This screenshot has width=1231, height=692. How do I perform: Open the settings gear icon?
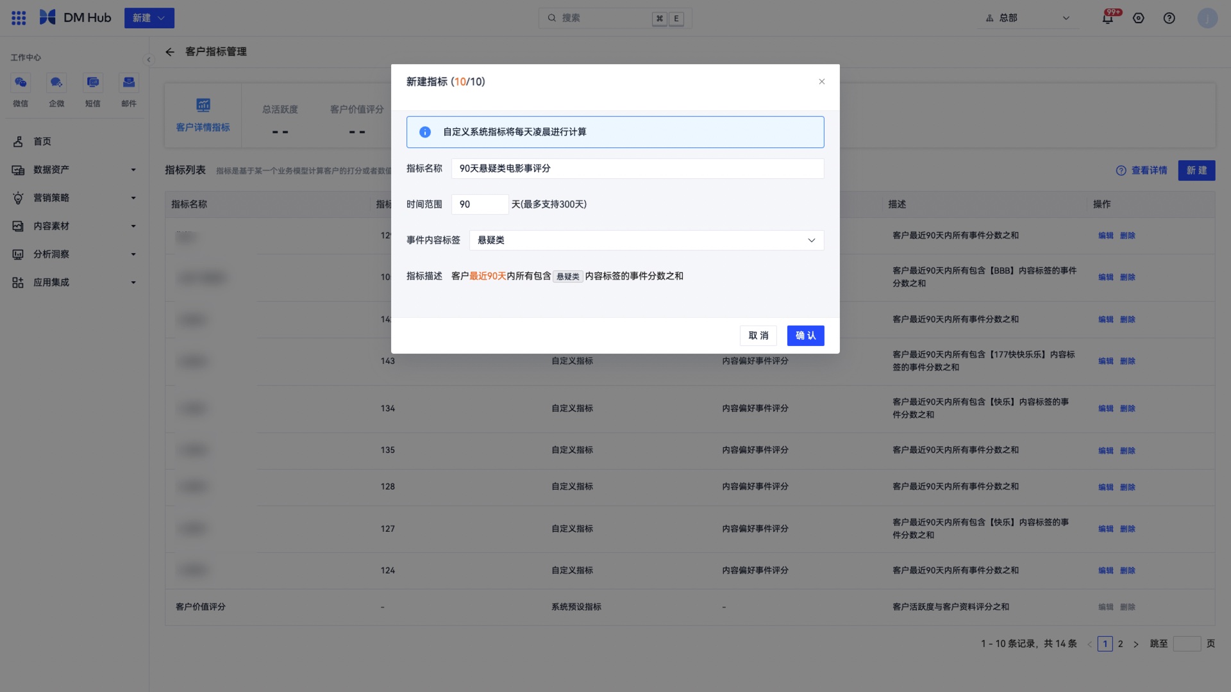(1138, 18)
